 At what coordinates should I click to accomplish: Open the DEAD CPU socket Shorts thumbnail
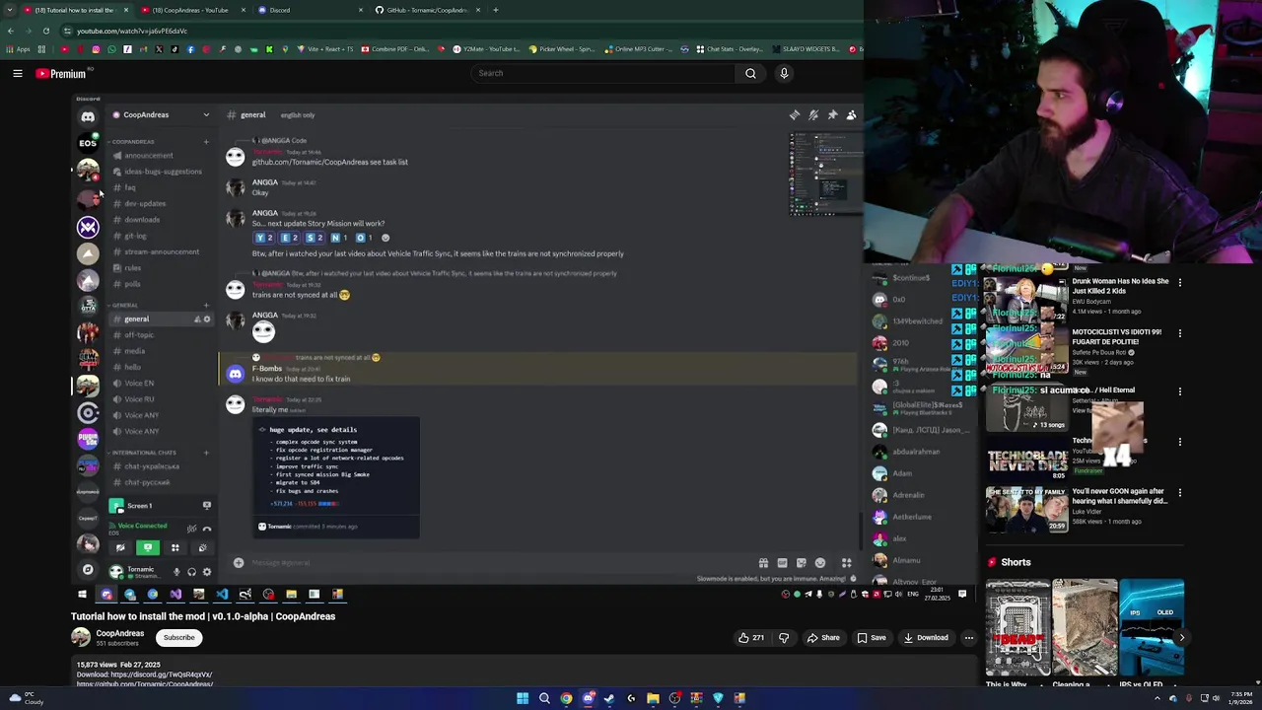point(1017,627)
